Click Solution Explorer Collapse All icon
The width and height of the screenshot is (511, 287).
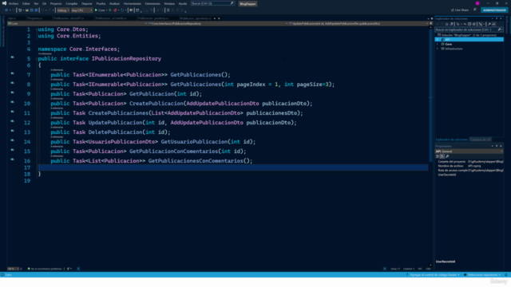[x=469, y=24]
